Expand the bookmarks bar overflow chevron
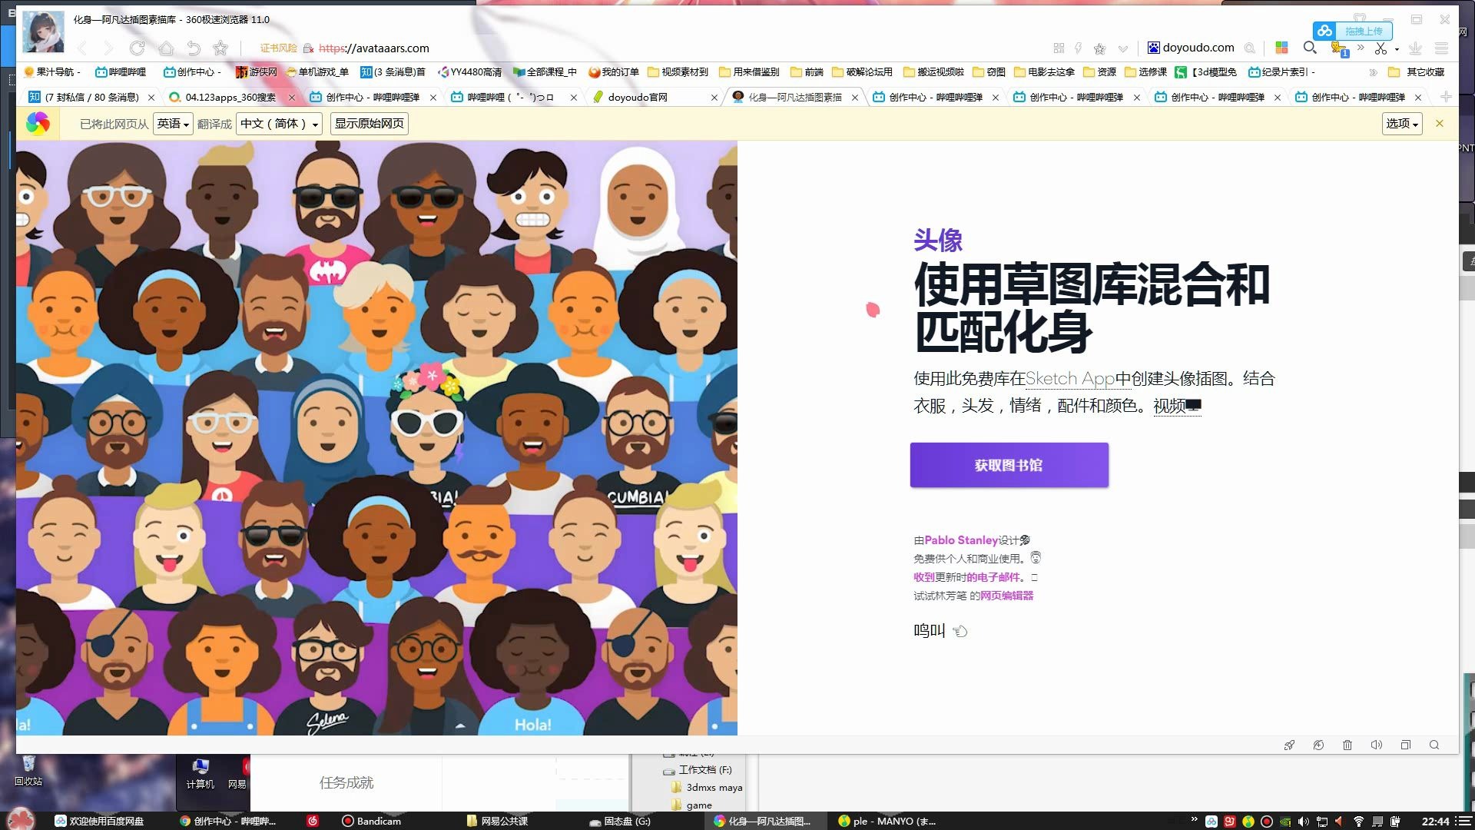Image resolution: width=1475 pixels, height=830 pixels. [1373, 72]
